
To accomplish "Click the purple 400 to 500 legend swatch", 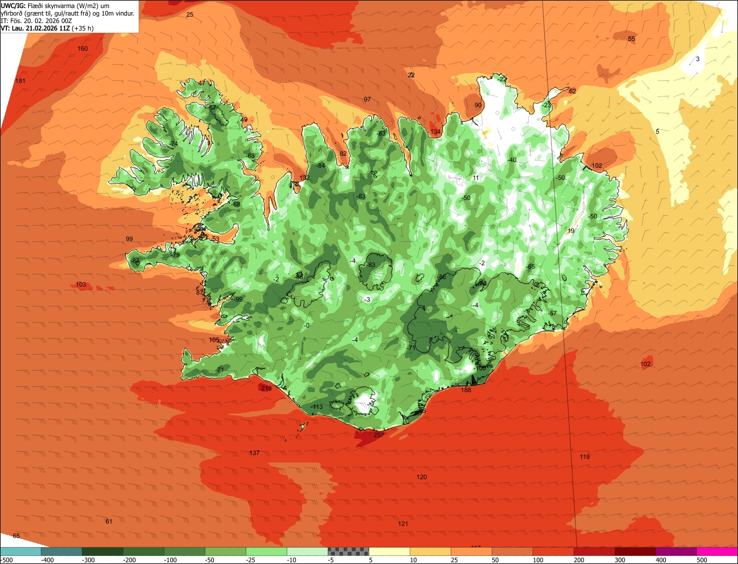I will [x=676, y=551].
